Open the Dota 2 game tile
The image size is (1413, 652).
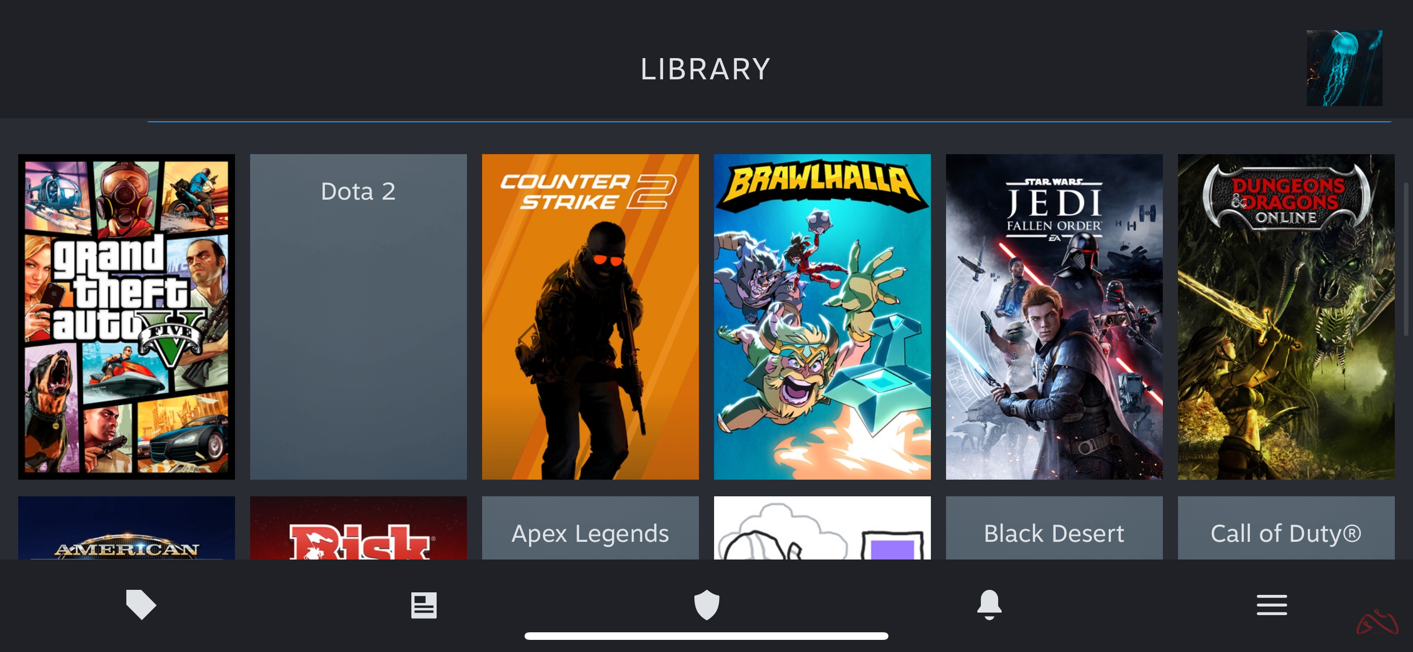(358, 317)
